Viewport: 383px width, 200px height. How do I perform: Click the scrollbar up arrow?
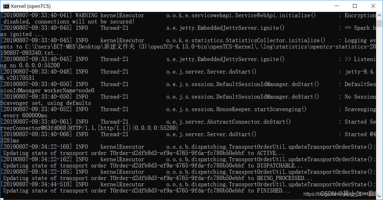(379, 15)
